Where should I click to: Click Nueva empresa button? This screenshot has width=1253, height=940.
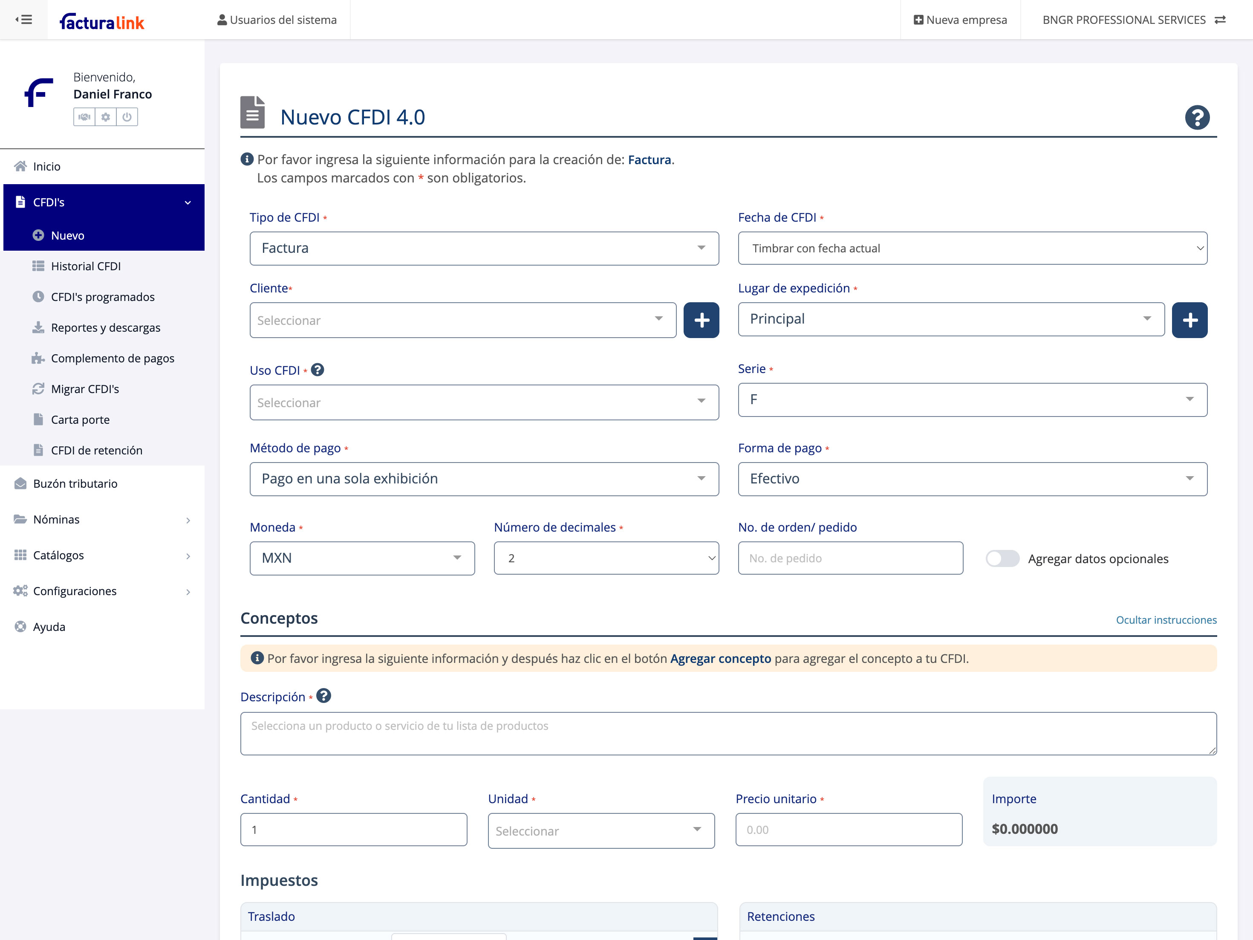coord(960,20)
